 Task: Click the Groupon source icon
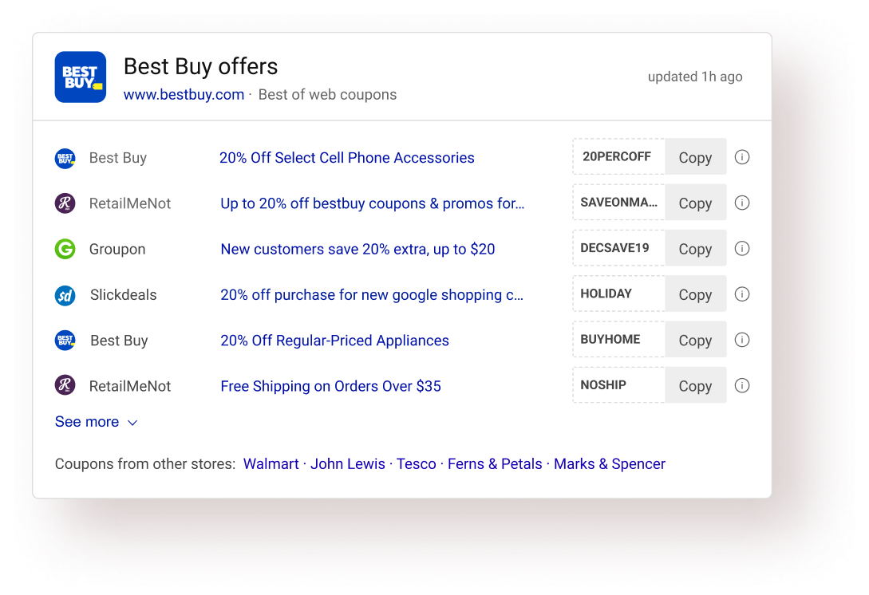65,249
